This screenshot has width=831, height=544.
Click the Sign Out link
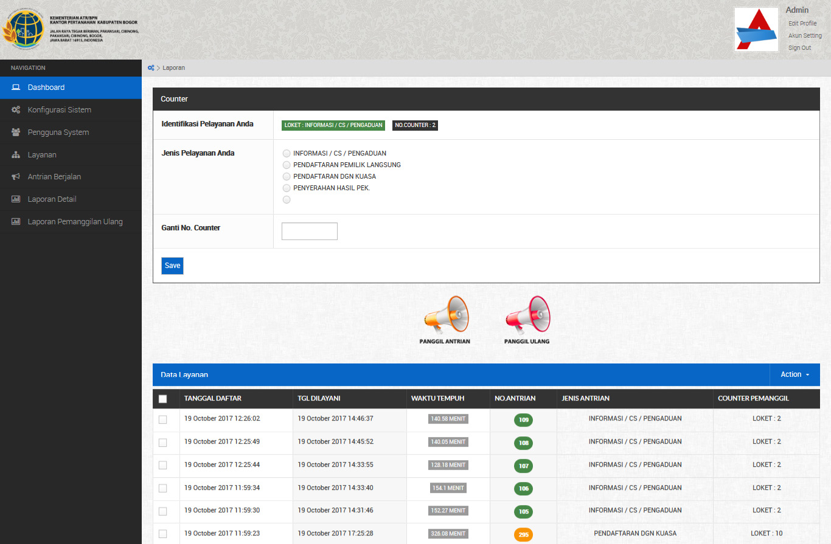point(799,48)
